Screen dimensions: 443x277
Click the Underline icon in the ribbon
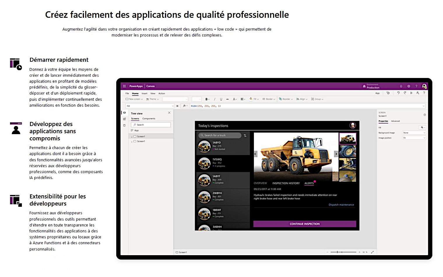[221, 99]
